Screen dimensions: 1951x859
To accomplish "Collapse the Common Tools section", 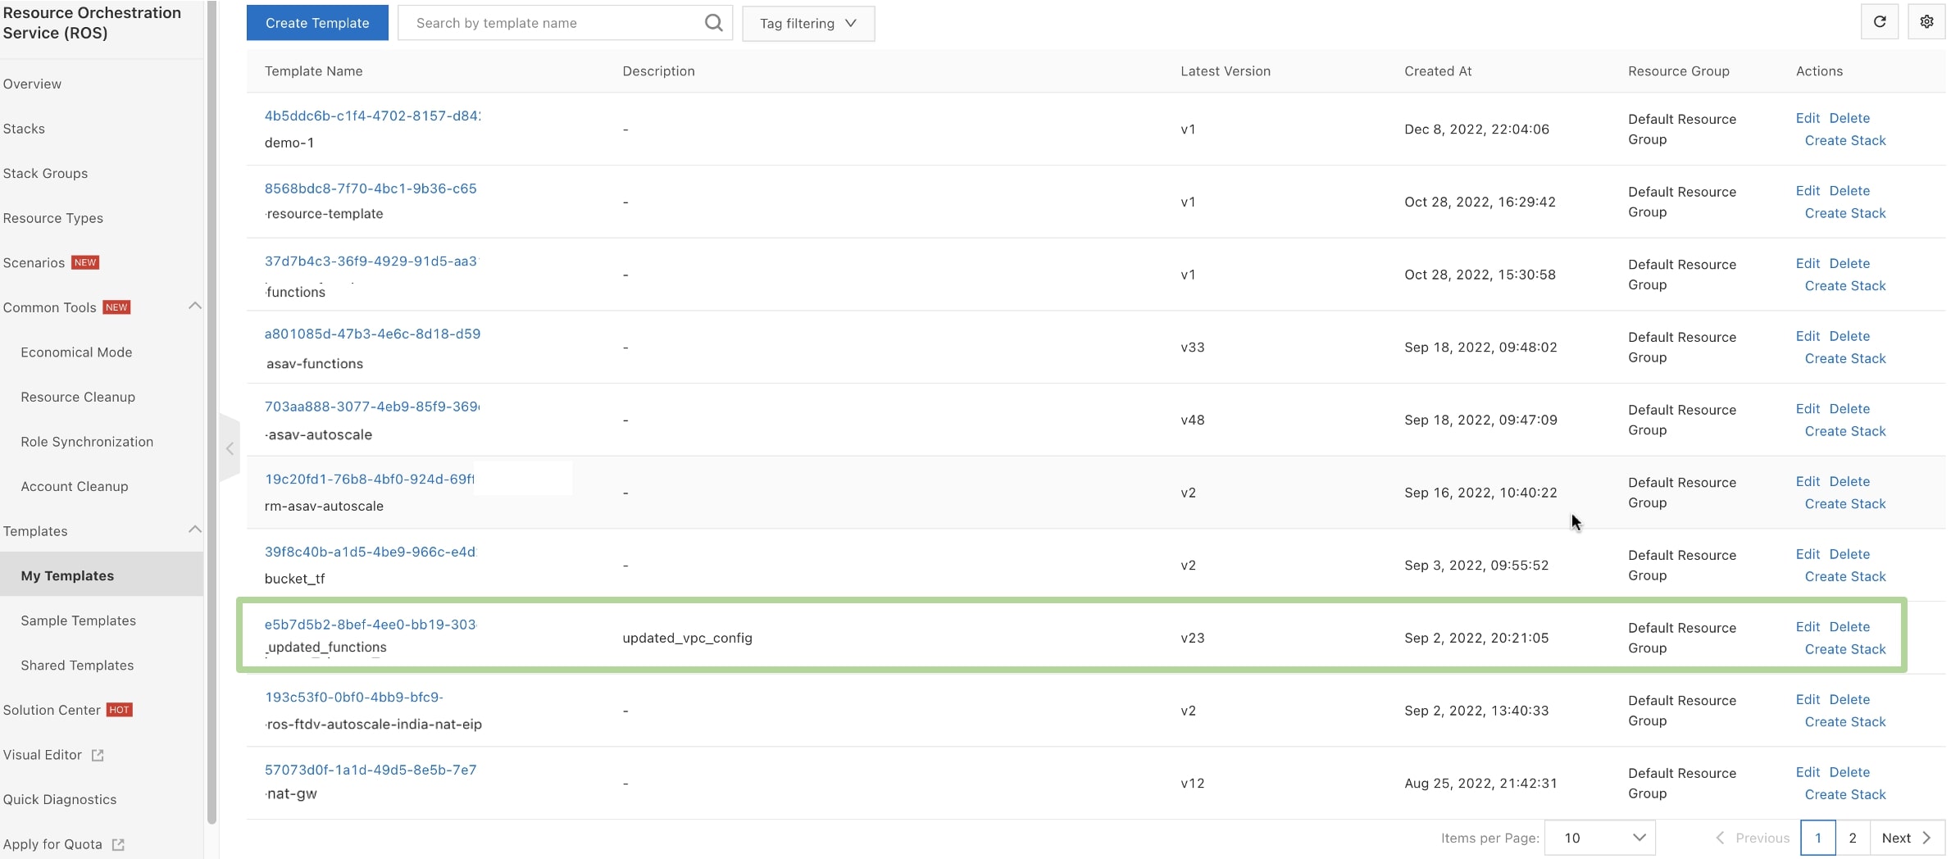I will (x=194, y=306).
